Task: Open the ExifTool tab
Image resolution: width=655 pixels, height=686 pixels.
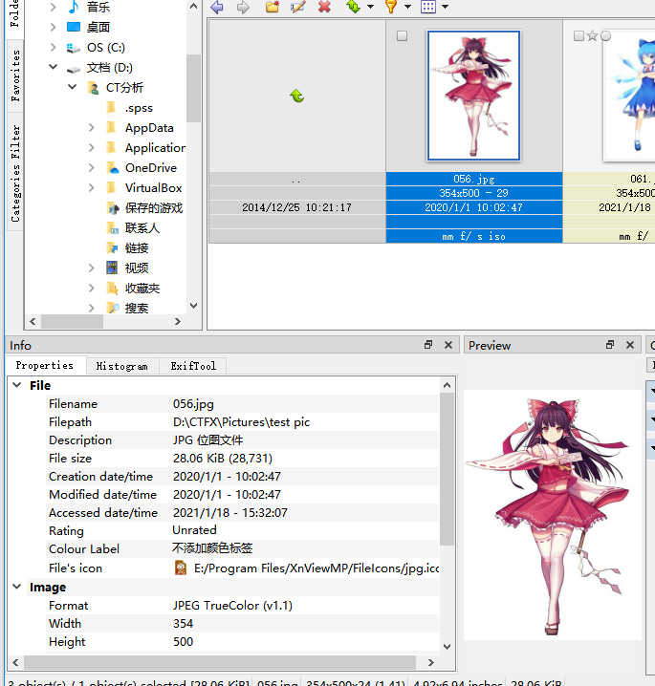Action: click(x=193, y=366)
